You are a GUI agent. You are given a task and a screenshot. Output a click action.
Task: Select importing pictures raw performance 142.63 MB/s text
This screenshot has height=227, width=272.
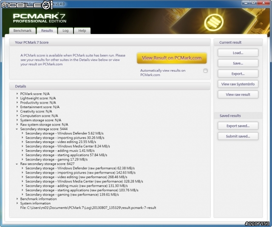pos(80,173)
